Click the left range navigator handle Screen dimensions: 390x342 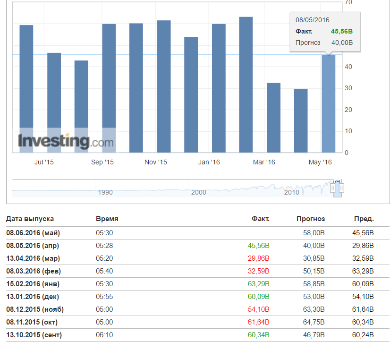tap(333, 188)
